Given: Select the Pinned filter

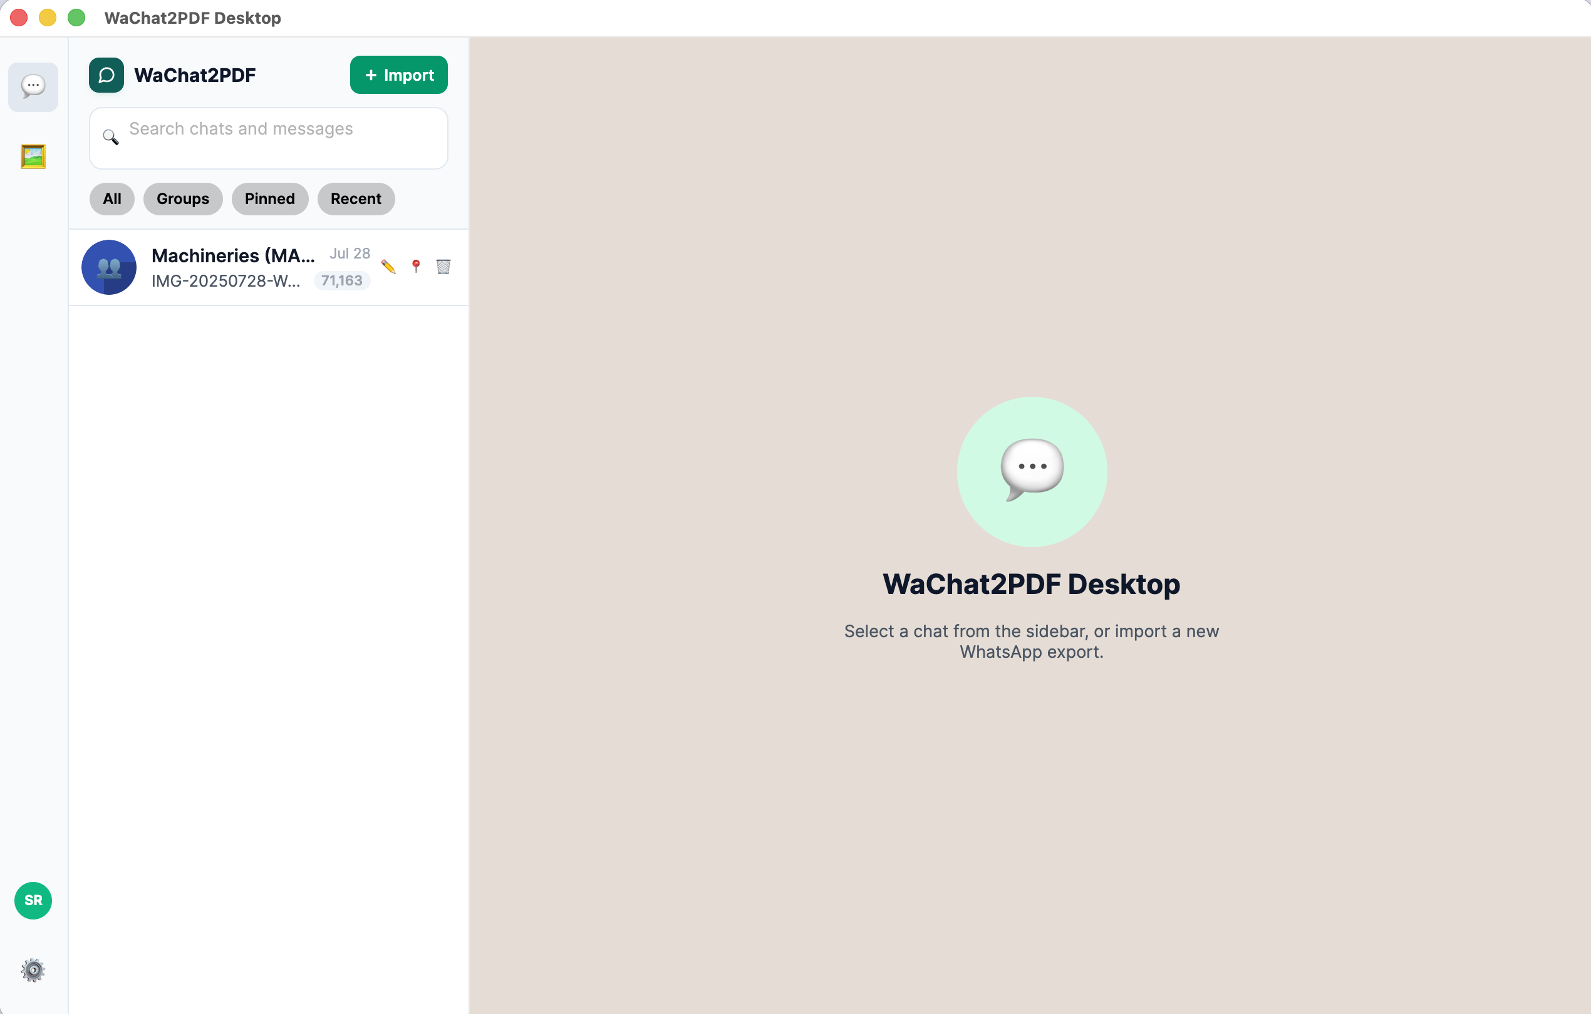Looking at the screenshot, I should (269, 198).
